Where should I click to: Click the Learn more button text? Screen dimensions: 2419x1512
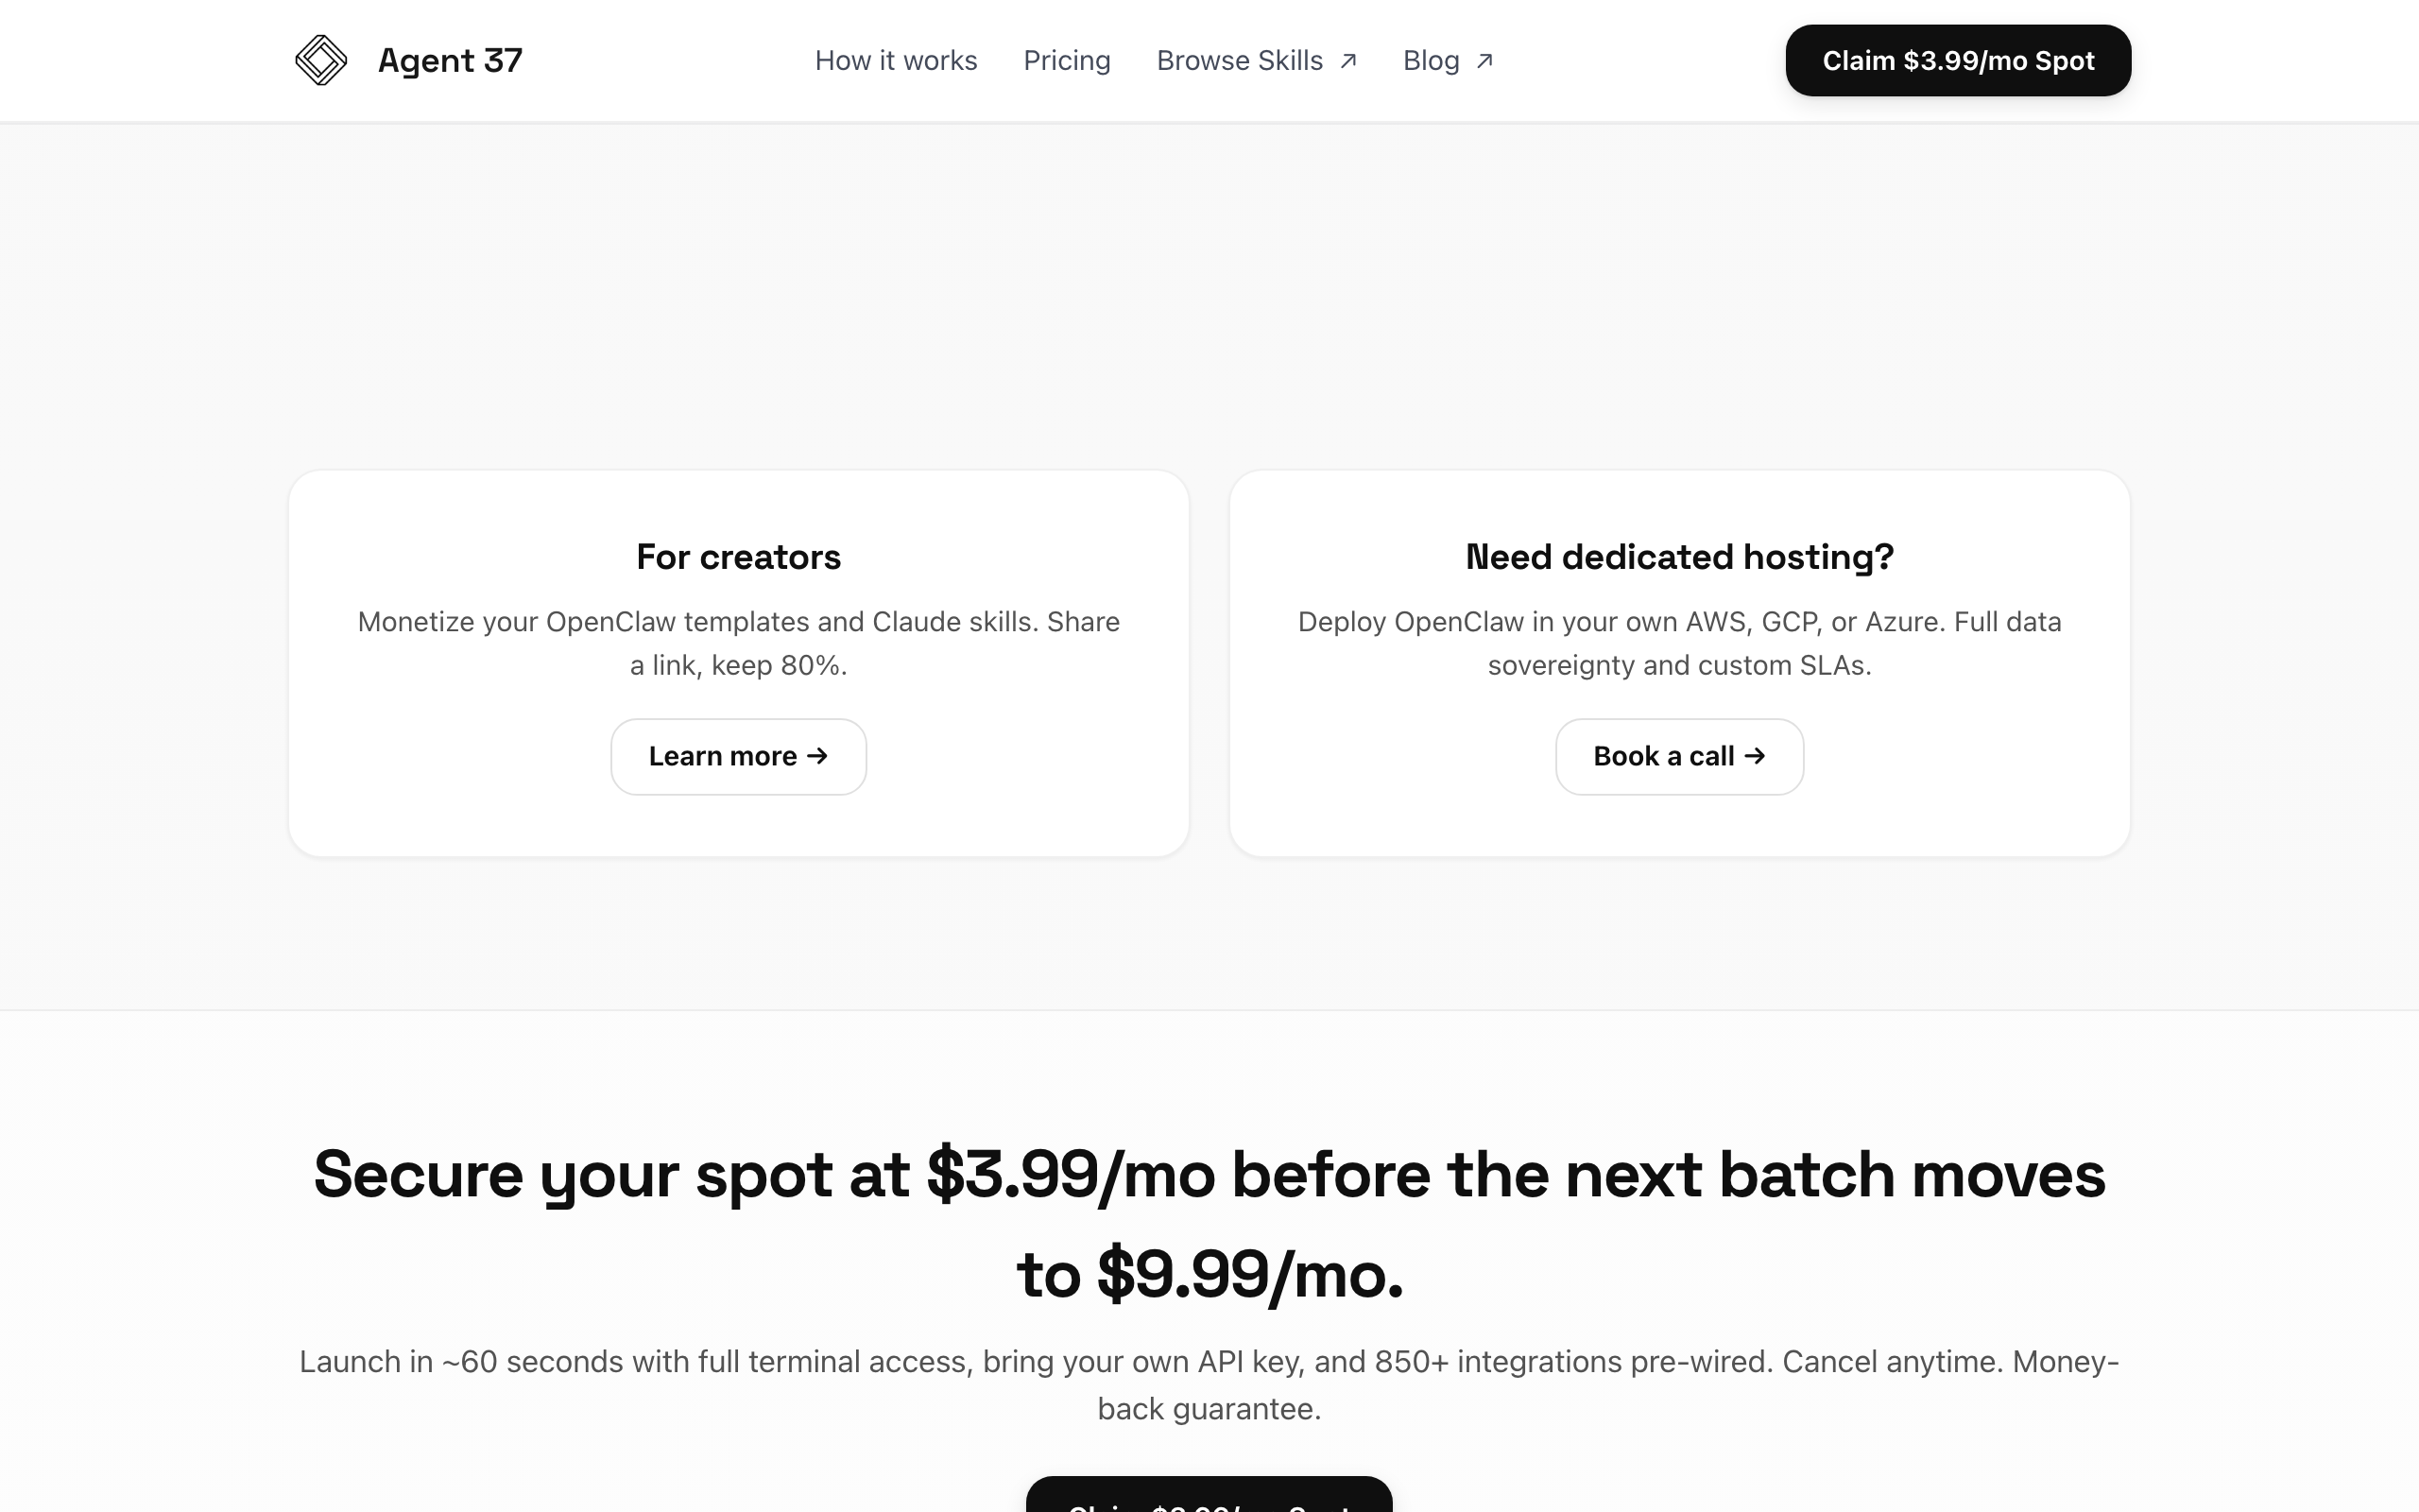(x=722, y=756)
